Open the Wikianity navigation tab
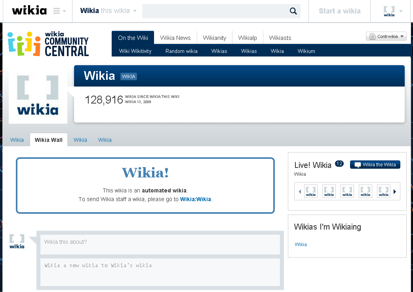 tap(214, 38)
